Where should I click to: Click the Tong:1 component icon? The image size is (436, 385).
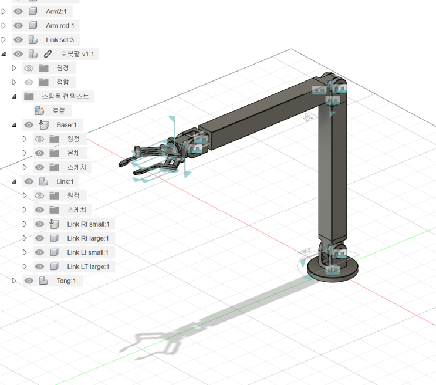click(43, 281)
